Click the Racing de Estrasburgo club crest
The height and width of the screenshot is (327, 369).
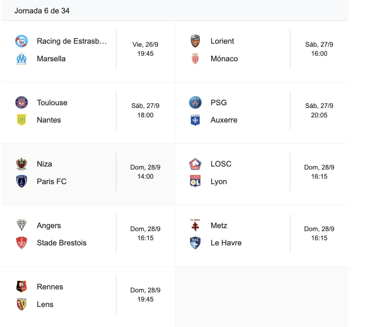[22, 41]
